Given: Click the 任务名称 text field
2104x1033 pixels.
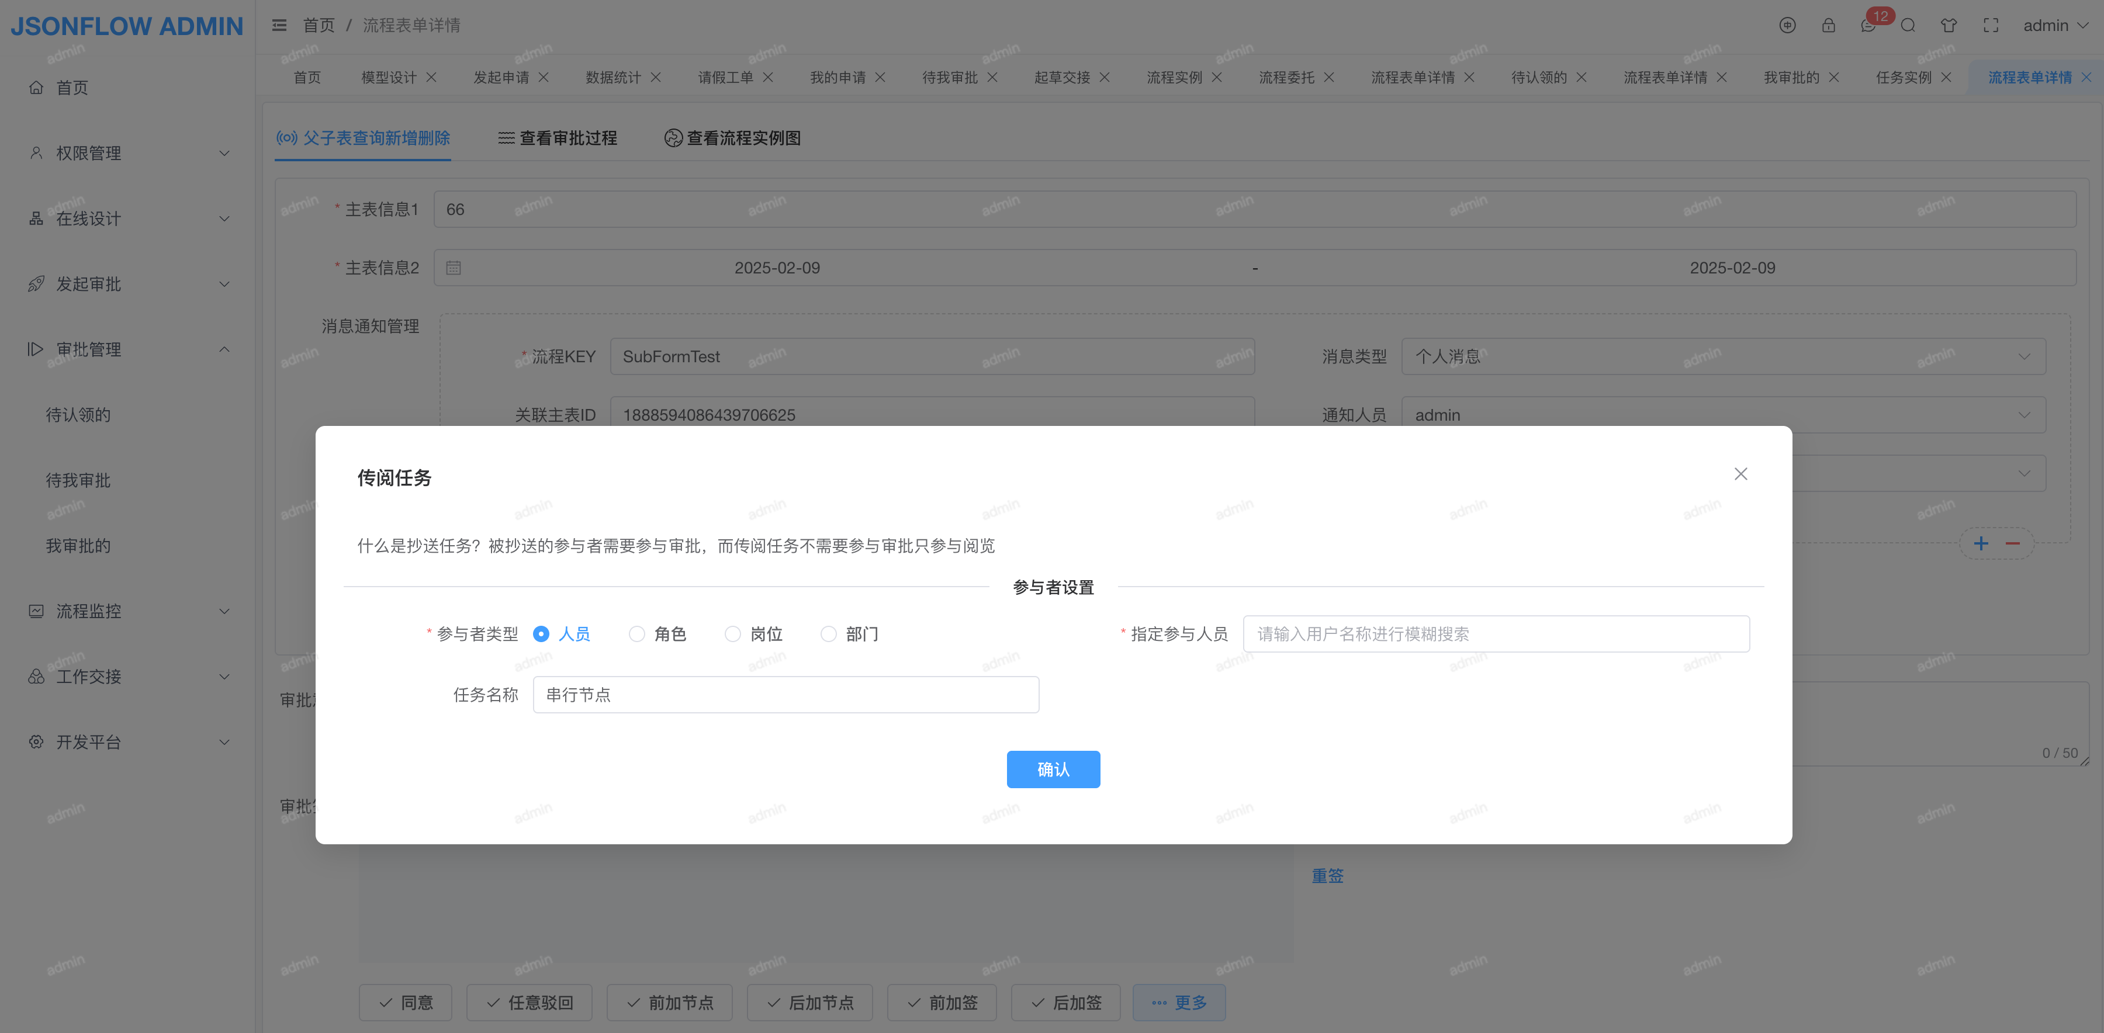Looking at the screenshot, I should pos(785,695).
